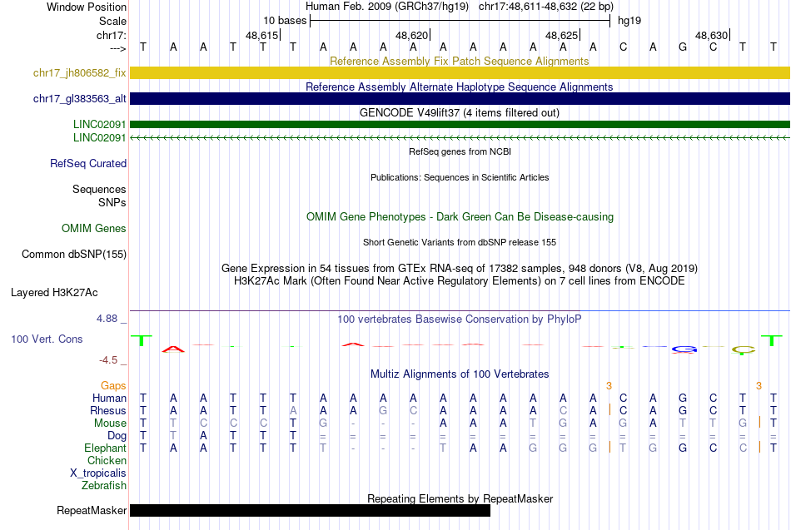Click the chr17: ruler label
Image resolution: width=791 pixels, height=530 pixels.
pyautogui.click(x=111, y=35)
